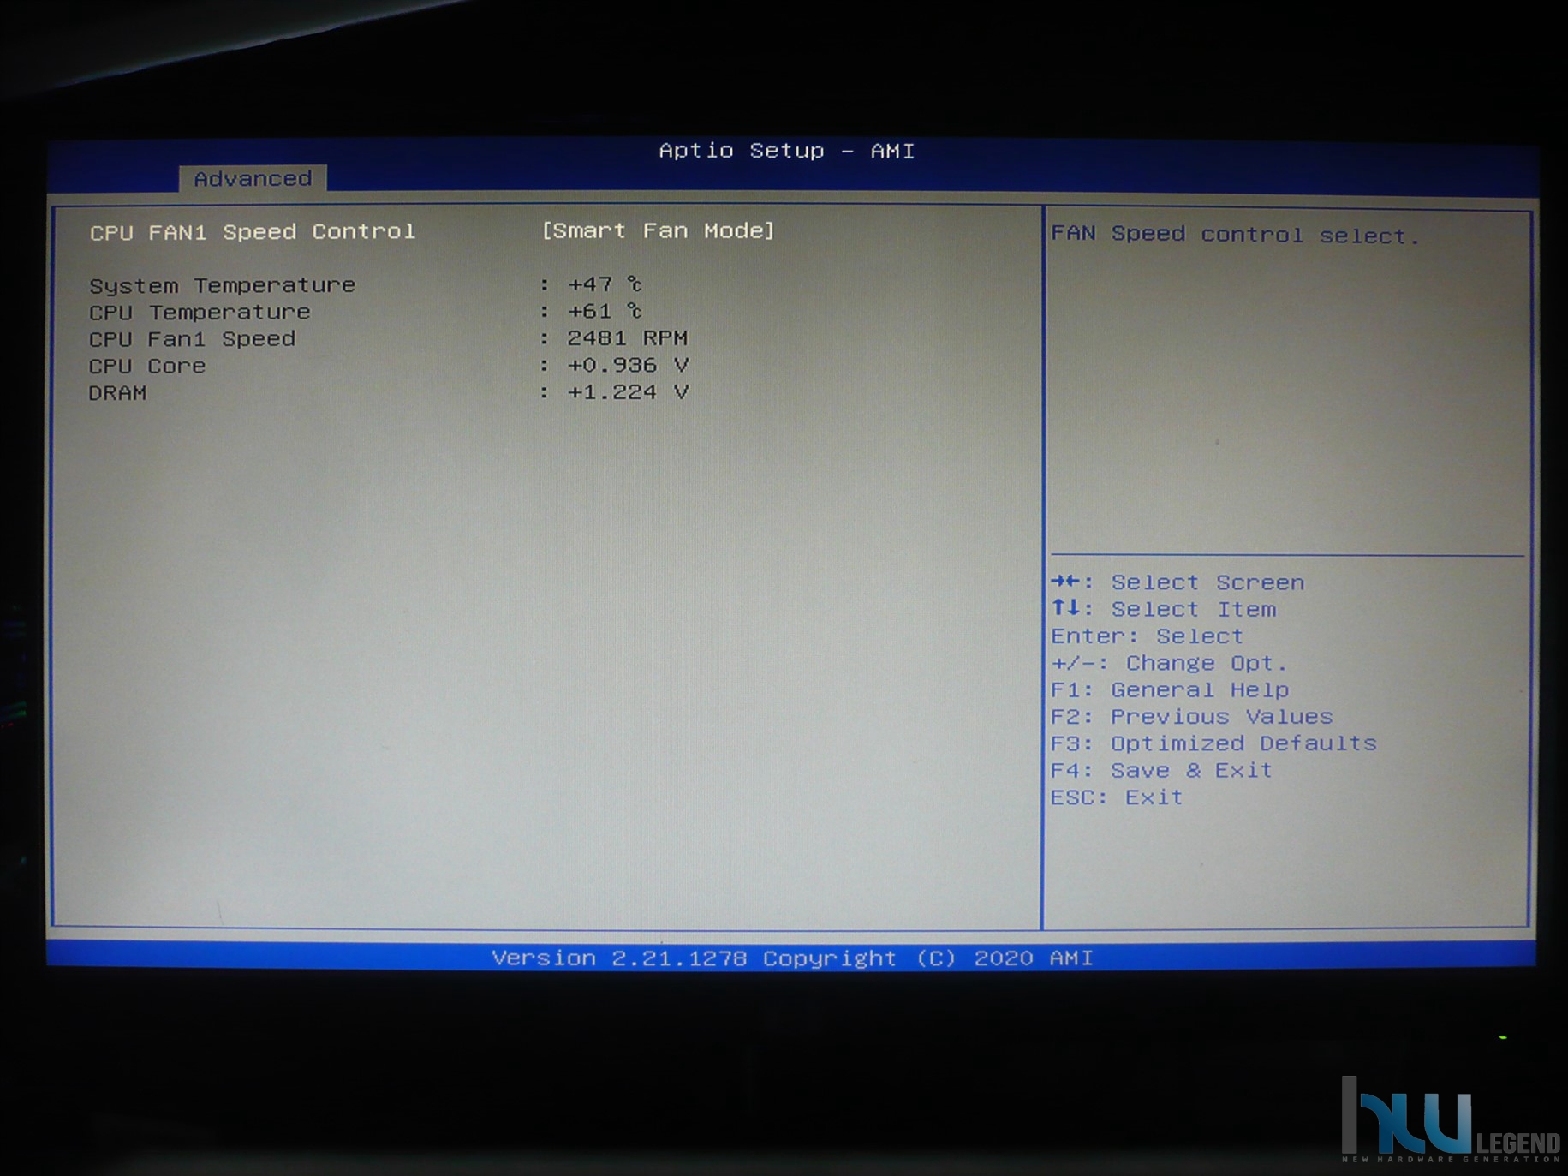1568x1176 pixels.
Task: Change the Smart Fan Mode option
Action: click(658, 230)
